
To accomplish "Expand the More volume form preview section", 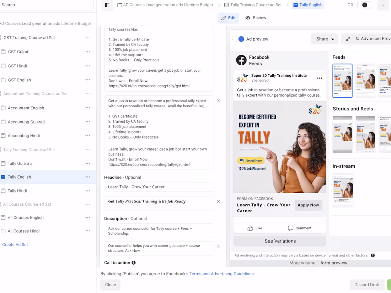I will click(x=318, y=263).
